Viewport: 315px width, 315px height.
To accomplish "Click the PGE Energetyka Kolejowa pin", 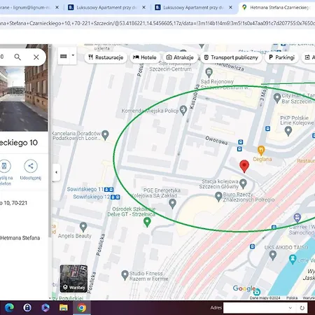I will (x=172, y=204).
